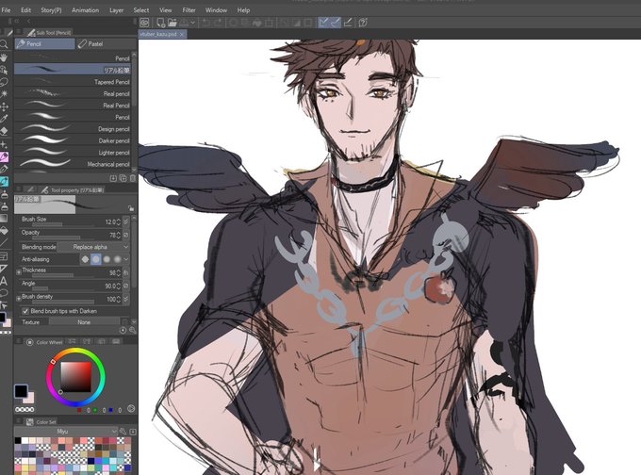This screenshot has height=475, width=641.
Task: Select the main black drawing color swatch
Action: (21, 391)
